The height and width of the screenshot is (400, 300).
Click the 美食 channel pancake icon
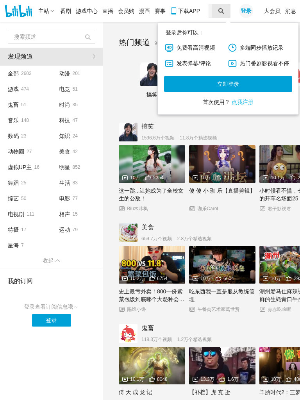coord(128,233)
